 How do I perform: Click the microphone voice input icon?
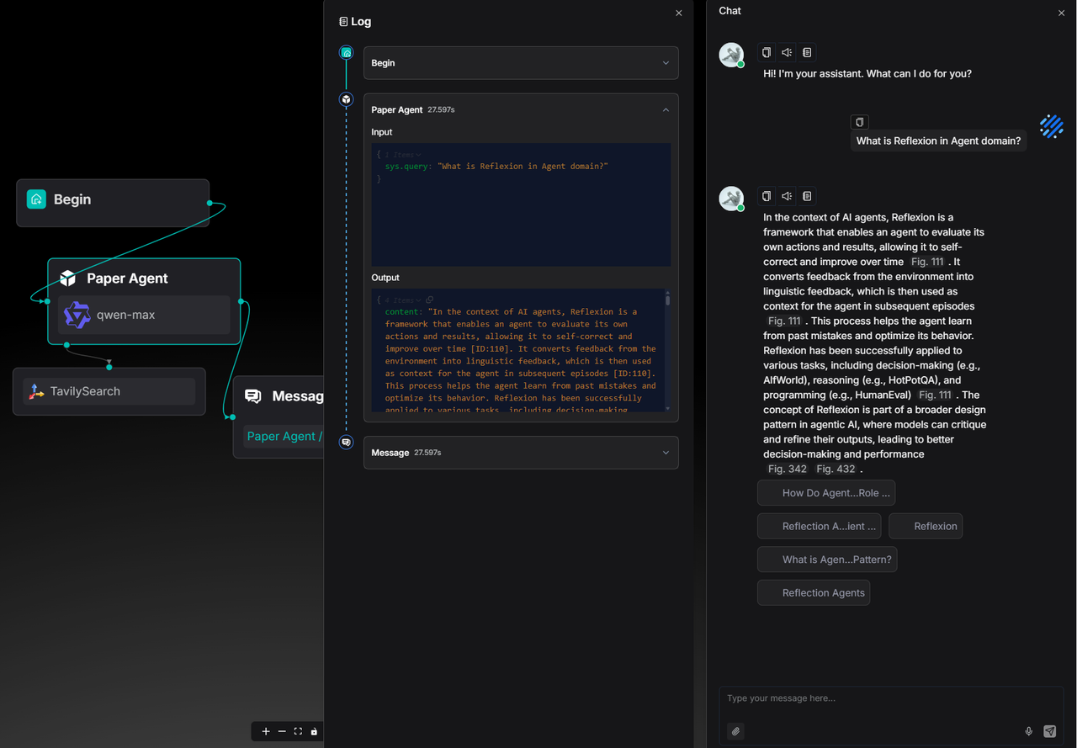tap(1028, 731)
